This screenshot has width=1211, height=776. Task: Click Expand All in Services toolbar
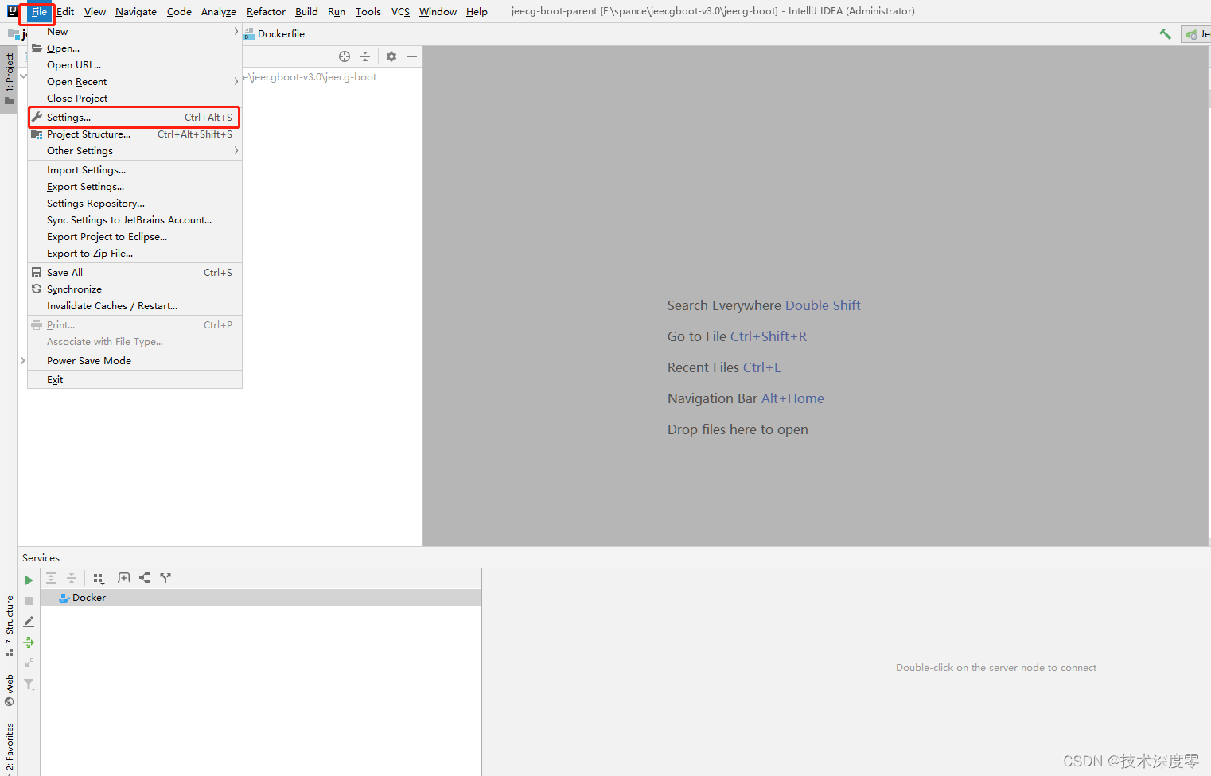click(x=51, y=578)
